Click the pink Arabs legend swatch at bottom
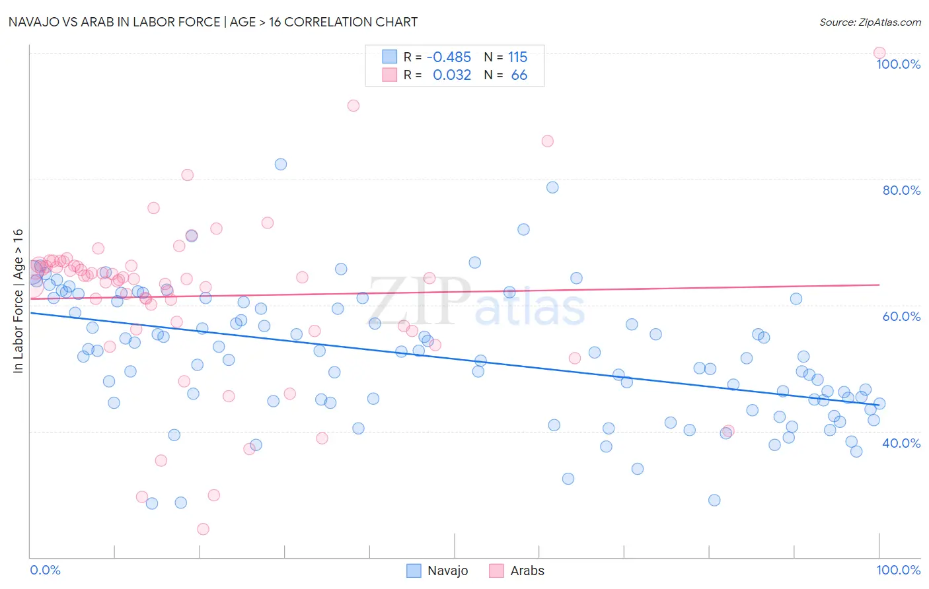 click(x=497, y=571)
